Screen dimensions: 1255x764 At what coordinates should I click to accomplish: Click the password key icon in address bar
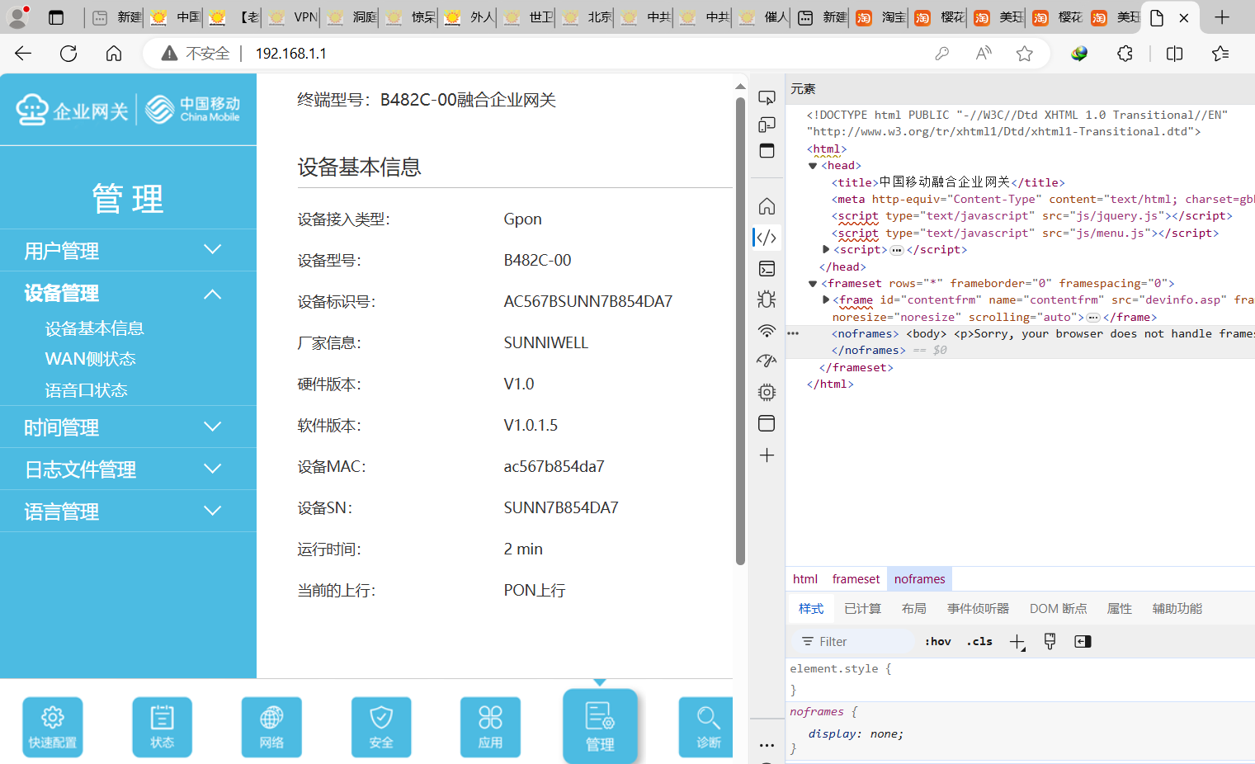941,54
